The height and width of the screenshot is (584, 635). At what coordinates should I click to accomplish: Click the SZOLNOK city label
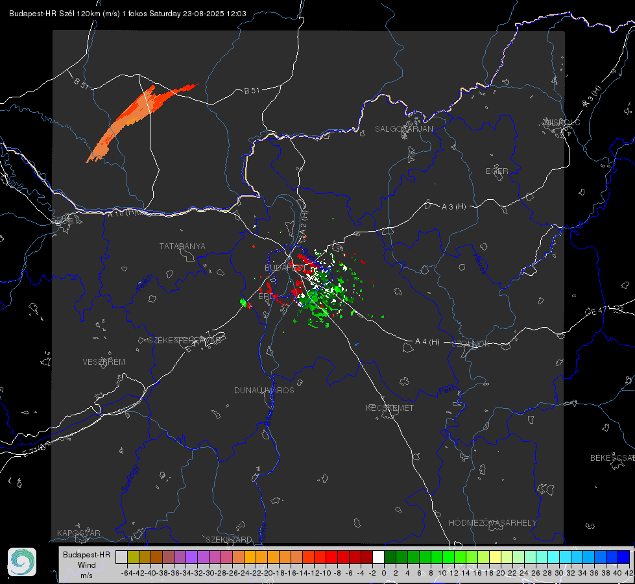[x=471, y=344]
